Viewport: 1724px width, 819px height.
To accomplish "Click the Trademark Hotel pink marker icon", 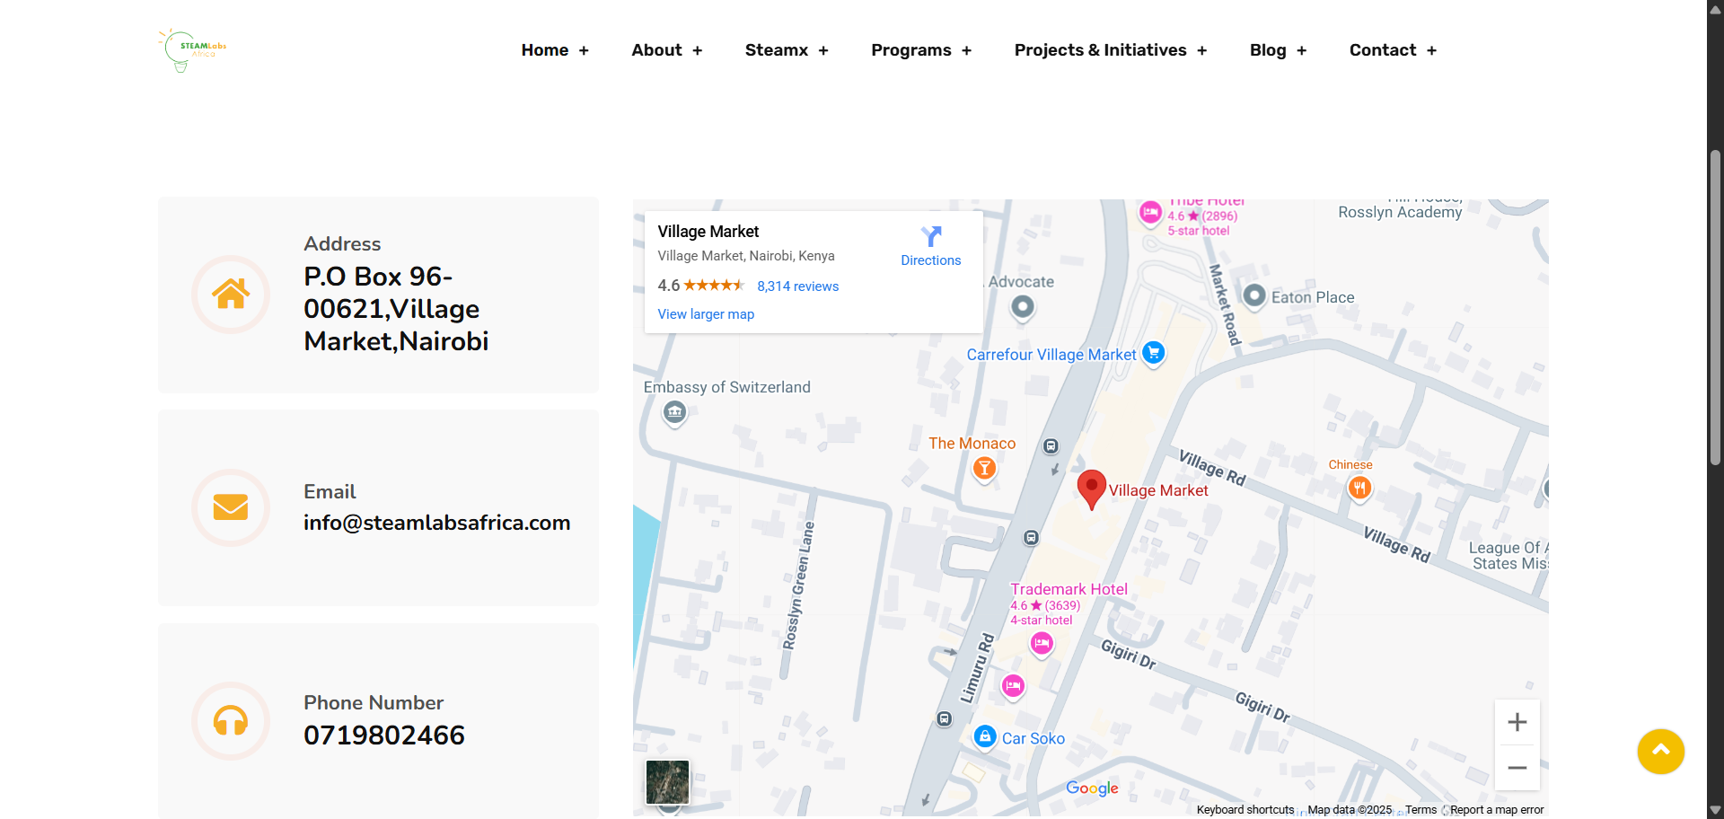I will 1042,644.
